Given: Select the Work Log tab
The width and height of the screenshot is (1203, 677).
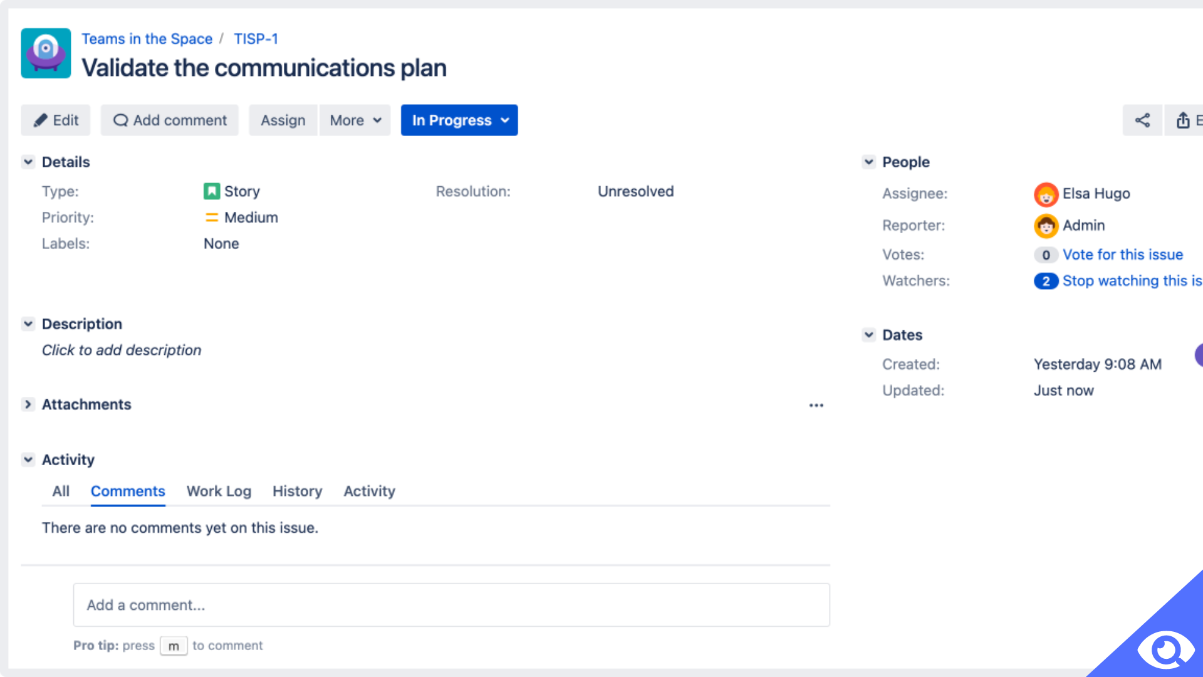Looking at the screenshot, I should 218,491.
